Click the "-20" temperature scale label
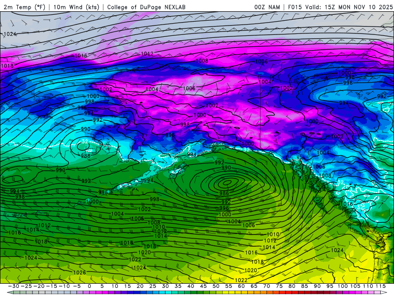Viewport: 394px width, 295px height. click(x=39, y=286)
